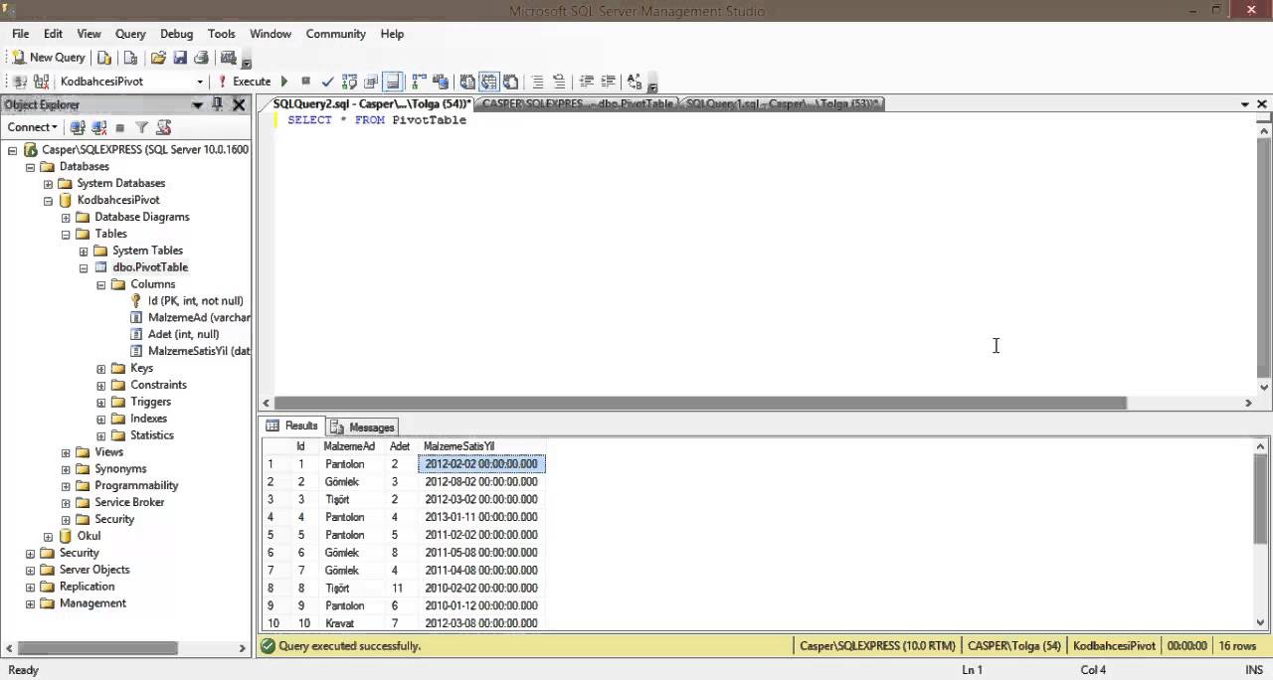Display the Estimated Execution Plan
Screen dimensions: 1273x680
[349, 82]
